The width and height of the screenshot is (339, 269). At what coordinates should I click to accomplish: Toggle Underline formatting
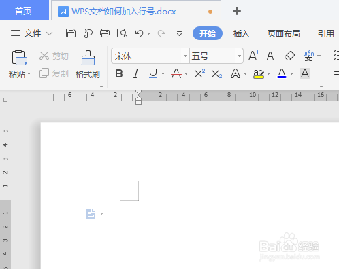153,73
